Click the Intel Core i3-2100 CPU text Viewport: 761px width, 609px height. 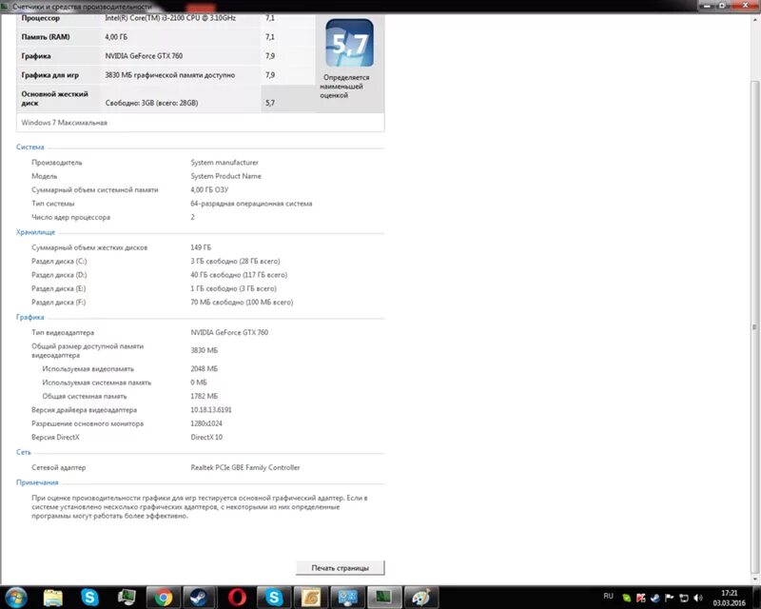point(170,18)
